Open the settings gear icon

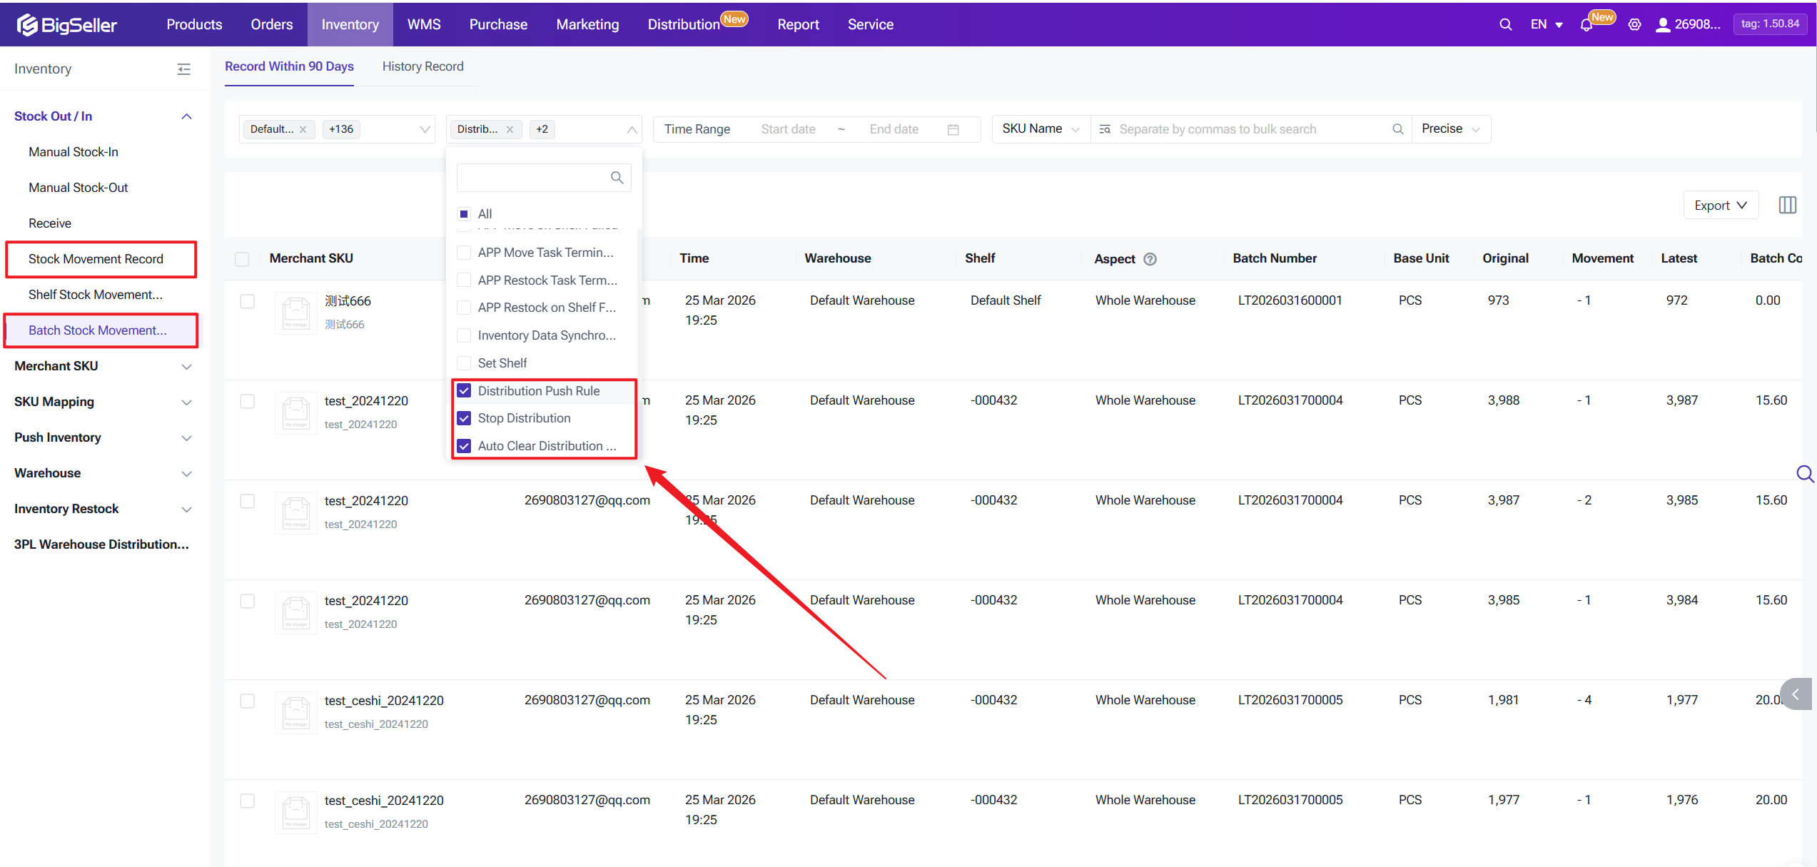click(1634, 25)
